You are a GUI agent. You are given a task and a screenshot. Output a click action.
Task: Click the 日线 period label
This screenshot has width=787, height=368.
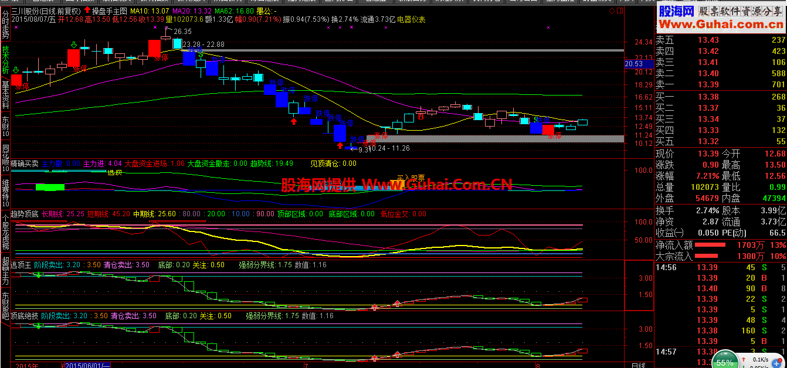click(639, 365)
